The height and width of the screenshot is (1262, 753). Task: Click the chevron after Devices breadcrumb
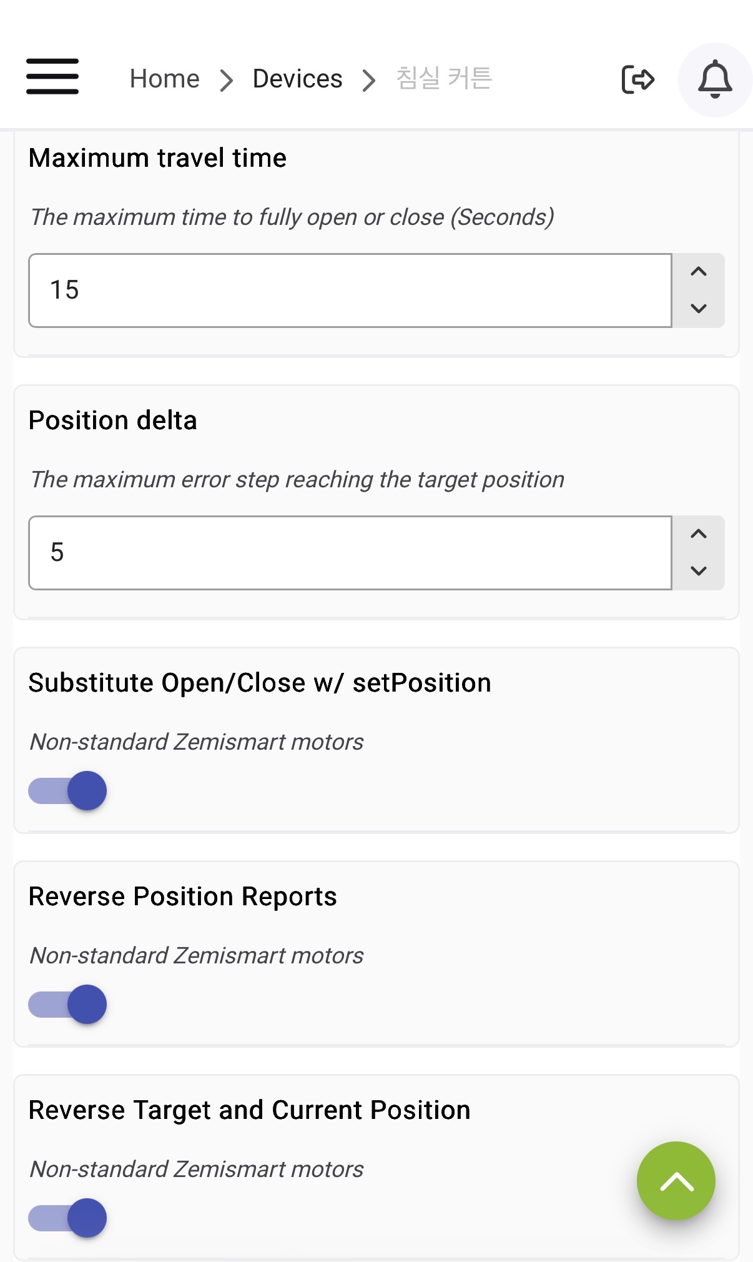pyautogui.click(x=369, y=80)
